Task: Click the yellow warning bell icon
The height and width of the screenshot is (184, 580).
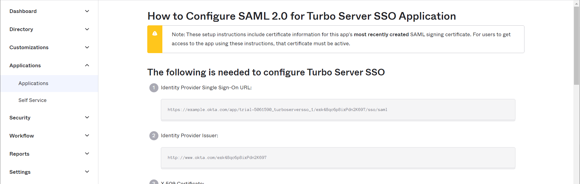Action: tap(155, 33)
